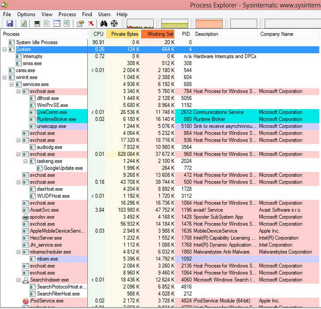The width and height of the screenshot is (321, 309).
Task: Sort by the Working Set column header
Action: pos(158,34)
